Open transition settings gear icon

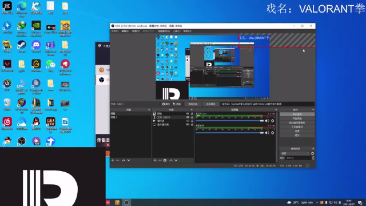[x=313, y=153]
